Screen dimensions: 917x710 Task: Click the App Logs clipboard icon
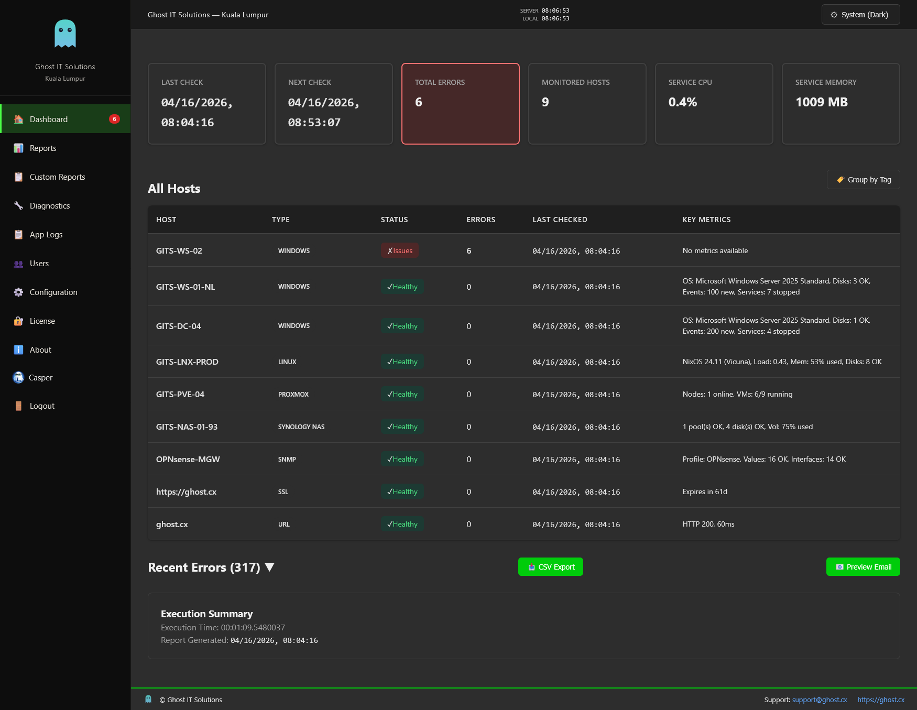click(18, 235)
